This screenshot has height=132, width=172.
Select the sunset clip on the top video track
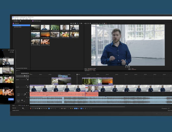[107, 81]
